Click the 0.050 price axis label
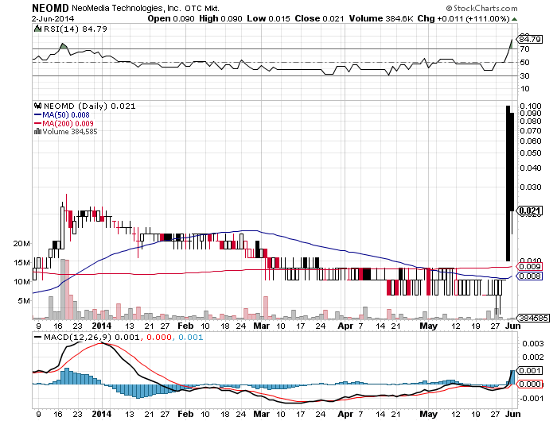557x421 pixels. pos(531,153)
